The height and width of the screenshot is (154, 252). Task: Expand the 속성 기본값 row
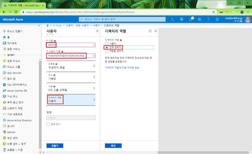click(x=71, y=77)
